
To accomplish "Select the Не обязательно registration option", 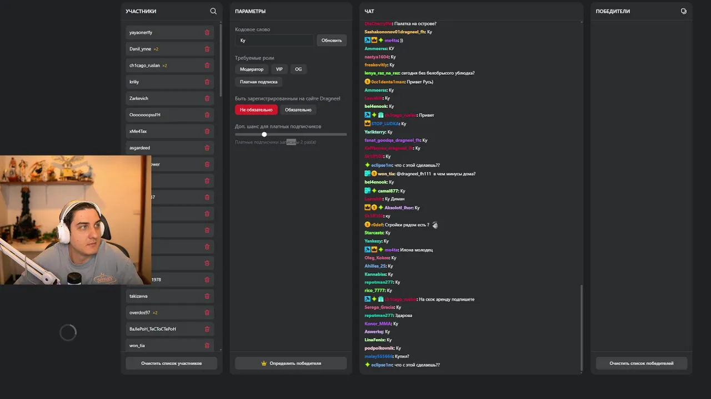I will (256, 110).
